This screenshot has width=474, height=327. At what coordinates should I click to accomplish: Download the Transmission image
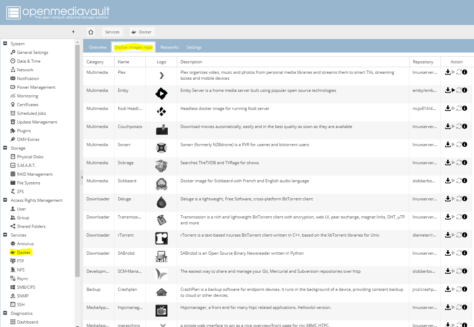point(448,217)
